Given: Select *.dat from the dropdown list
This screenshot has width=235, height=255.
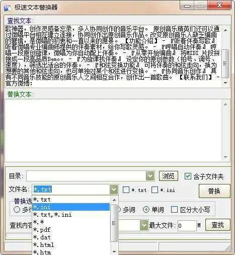Looking at the screenshot, I should click(71, 237).
